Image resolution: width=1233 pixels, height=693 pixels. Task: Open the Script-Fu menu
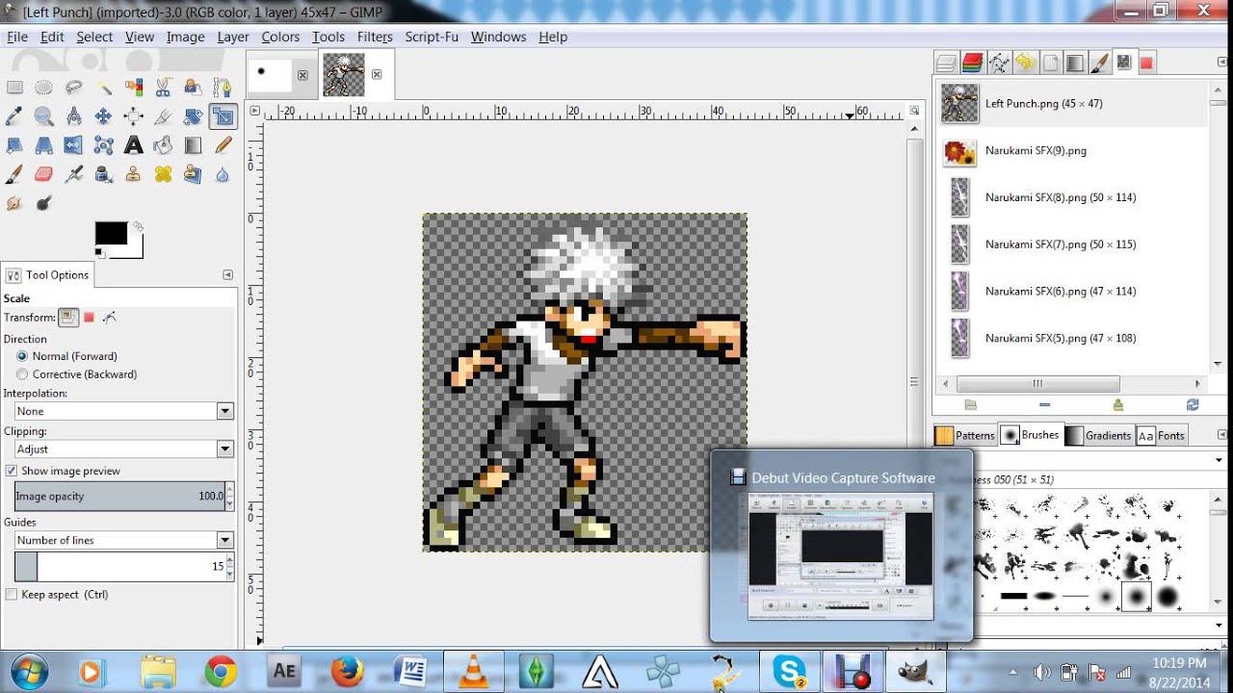432,37
